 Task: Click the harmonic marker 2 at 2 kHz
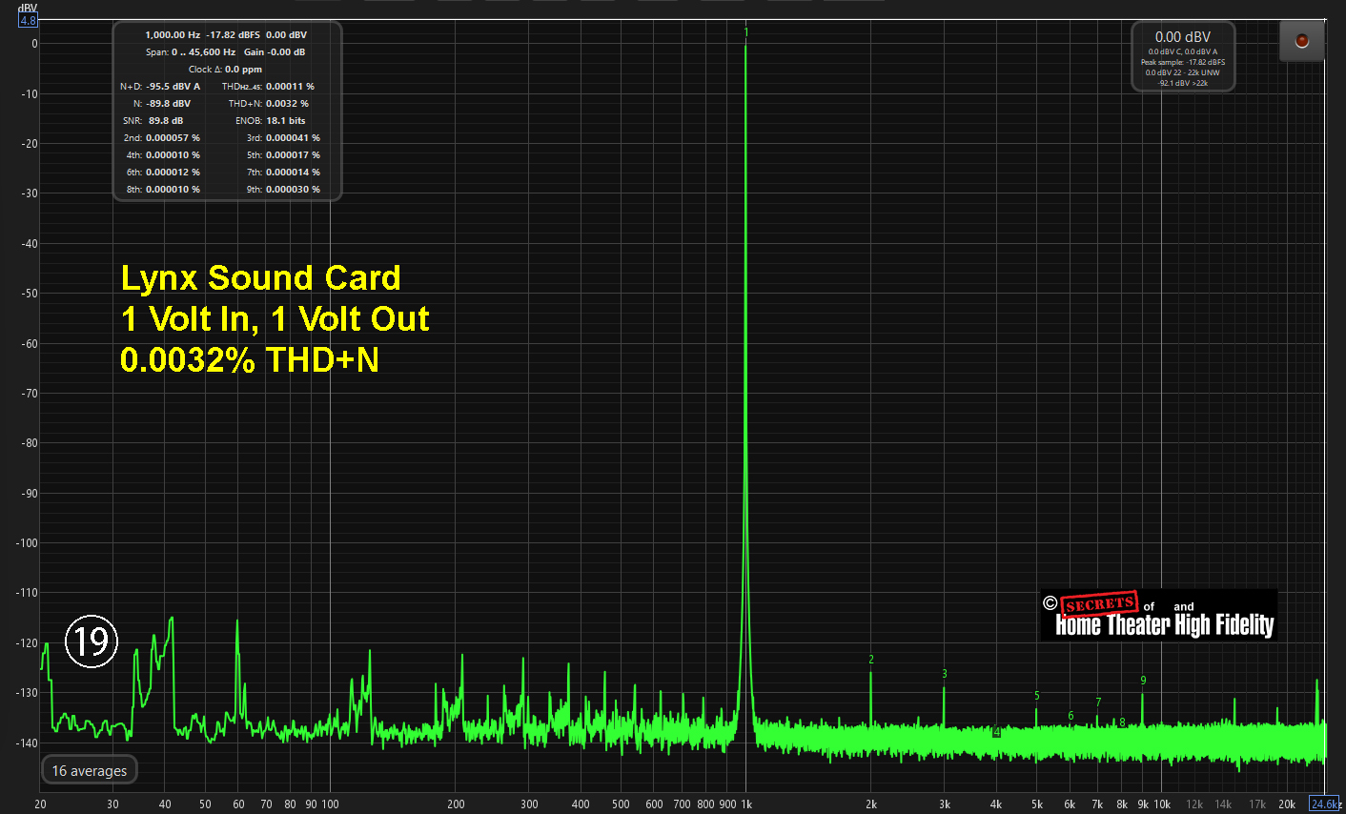click(x=871, y=660)
